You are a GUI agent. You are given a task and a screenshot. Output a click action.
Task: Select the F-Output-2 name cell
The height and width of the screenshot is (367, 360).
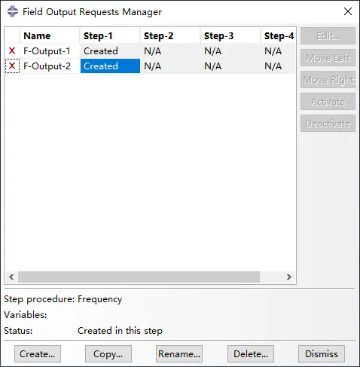50,66
